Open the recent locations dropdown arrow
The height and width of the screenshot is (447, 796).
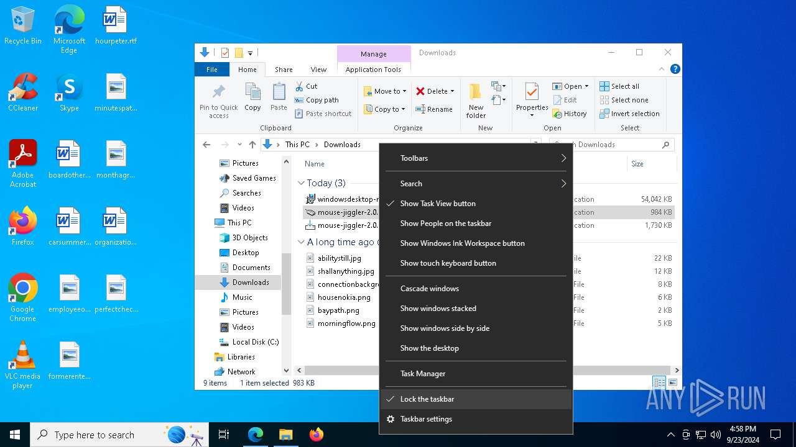239,145
